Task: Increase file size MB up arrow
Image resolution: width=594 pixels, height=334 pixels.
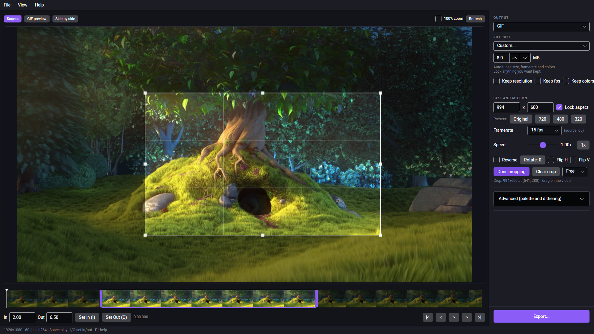Action: point(514,58)
